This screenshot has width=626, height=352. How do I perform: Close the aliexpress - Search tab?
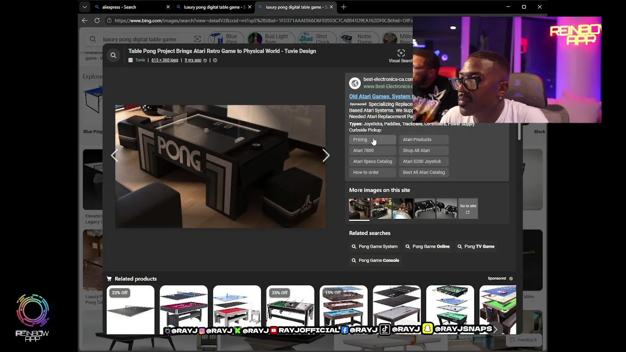[168, 7]
